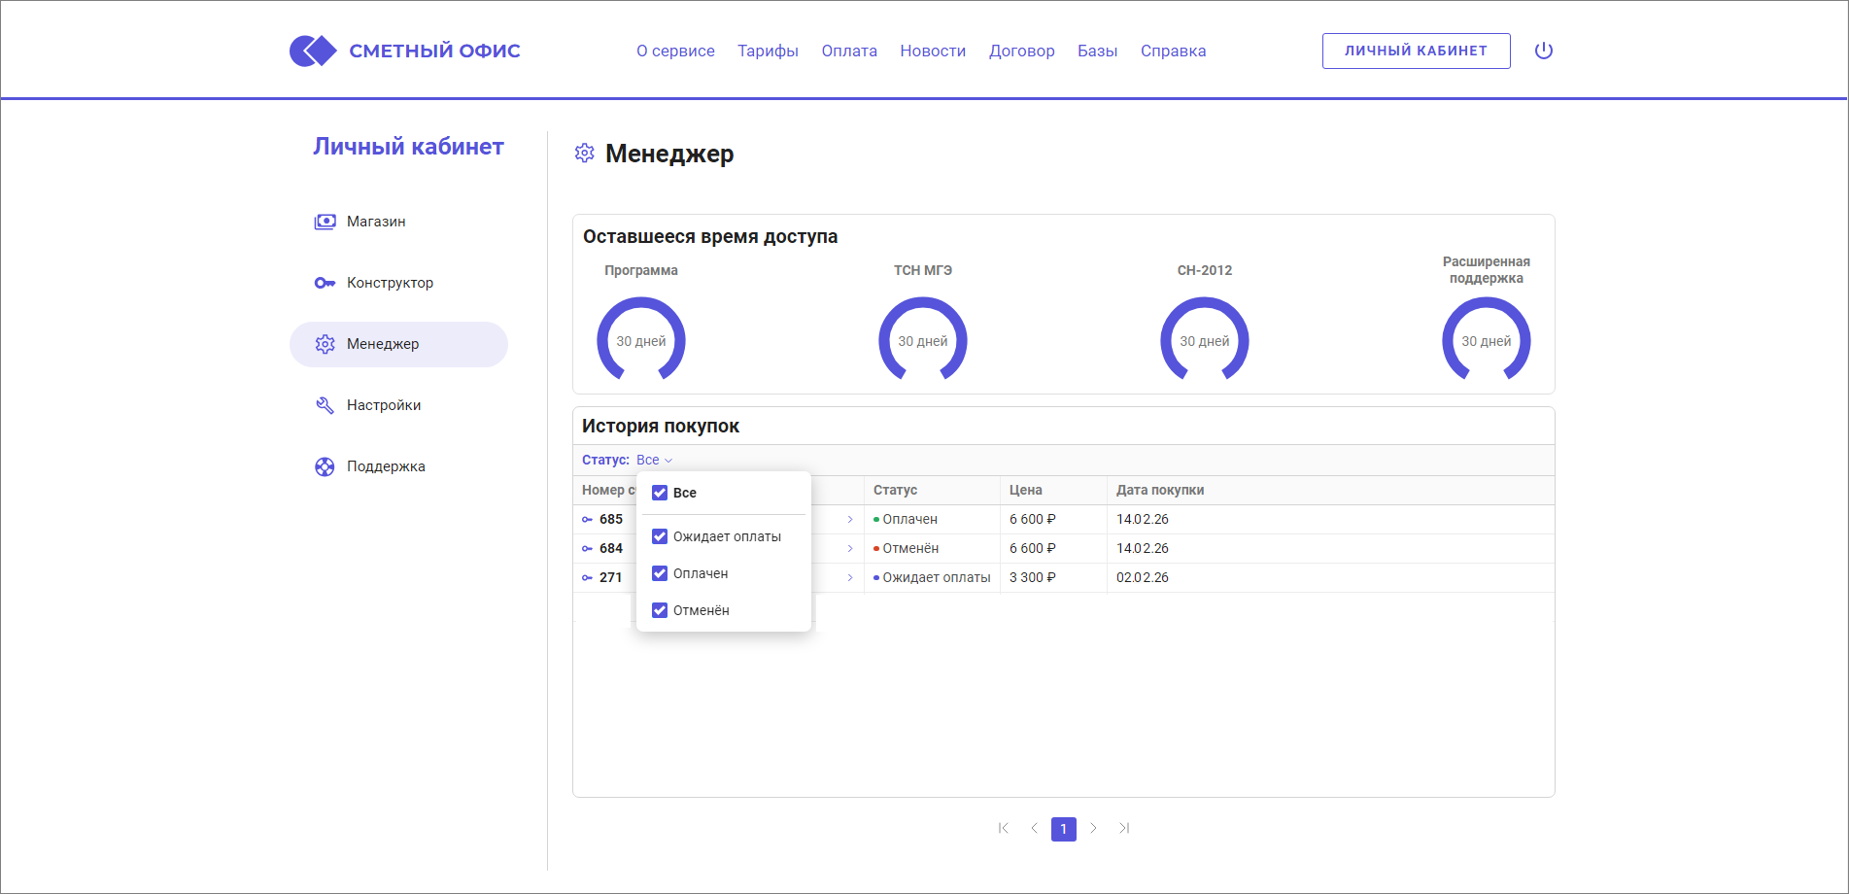This screenshot has height=894, width=1849.
Task: Expand order 685 row chevron
Action: pyautogui.click(x=850, y=520)
